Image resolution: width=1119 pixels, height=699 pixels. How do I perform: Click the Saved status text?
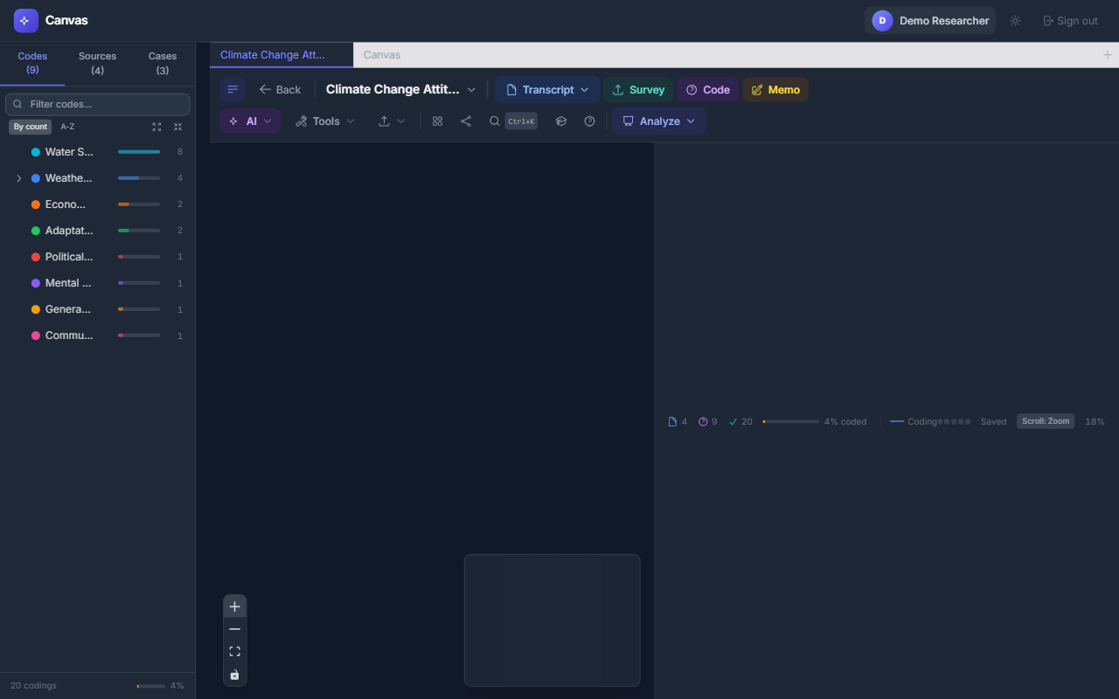993,421
